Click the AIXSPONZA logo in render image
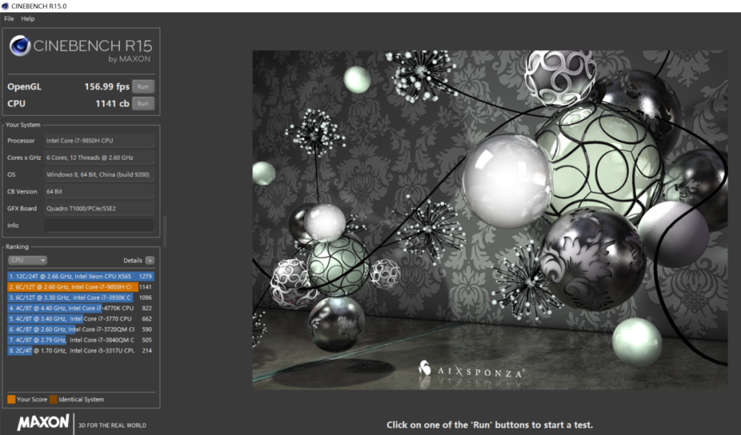Screen dimensions: 741x435 click(x=471, y=370)
